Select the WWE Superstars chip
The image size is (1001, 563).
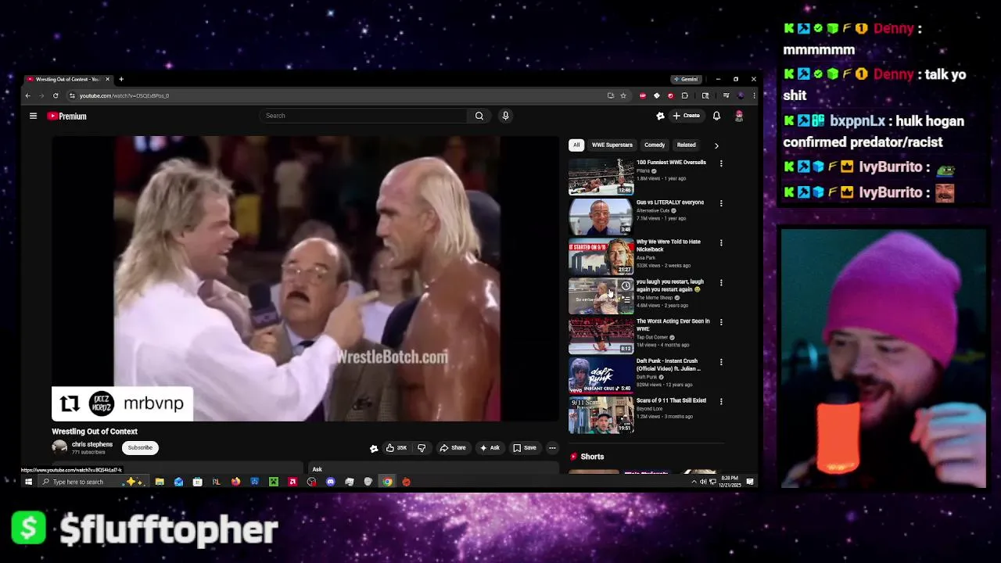click(x=612, y=145)
